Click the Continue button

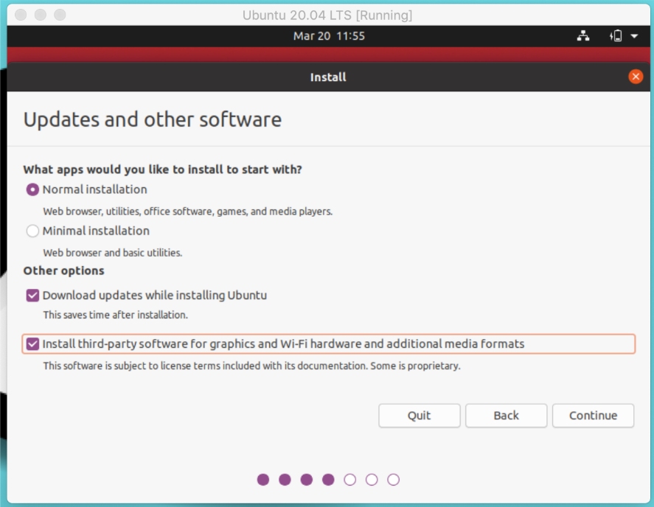593,416
